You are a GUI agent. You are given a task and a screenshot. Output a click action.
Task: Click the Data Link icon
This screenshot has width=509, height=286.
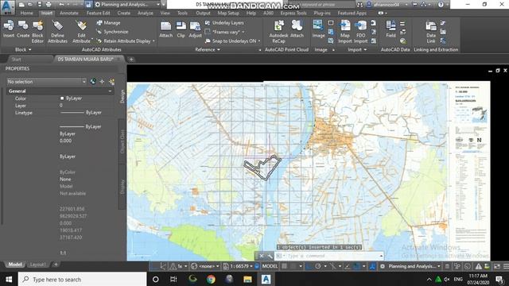431,26
